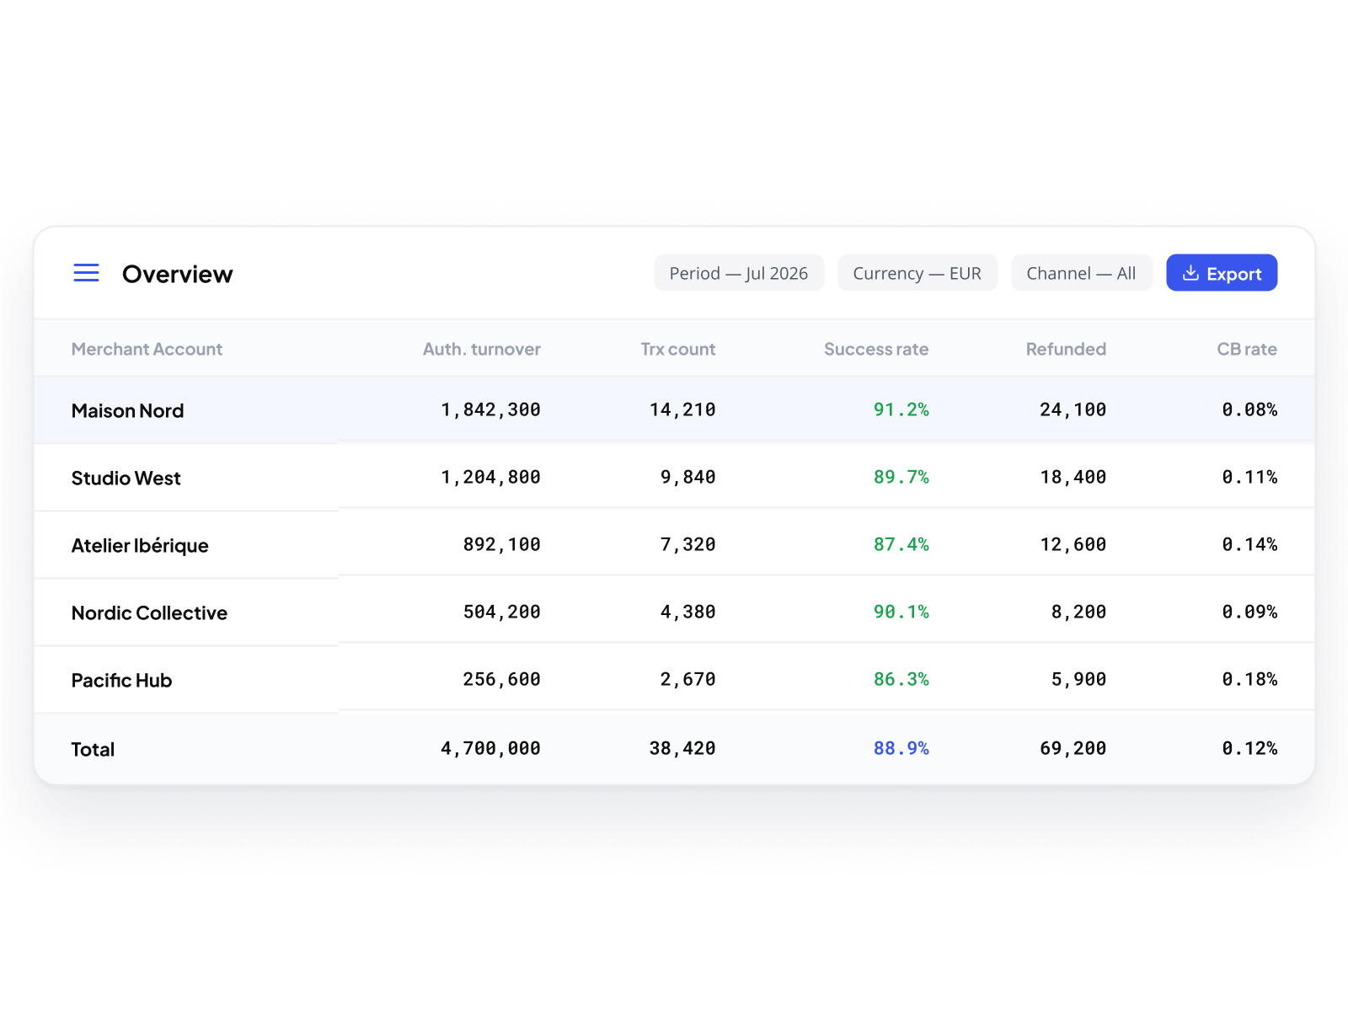This screenshot has height=1011, width=1348.
Task: Click Studio West CB rate 0.11%
Action: [1249, 478]
